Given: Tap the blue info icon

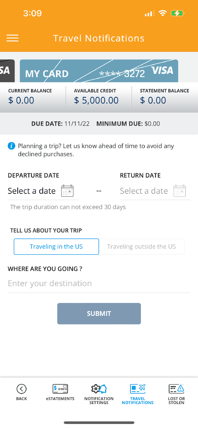Looking at the screenshot, I should (x=11, y=146).
